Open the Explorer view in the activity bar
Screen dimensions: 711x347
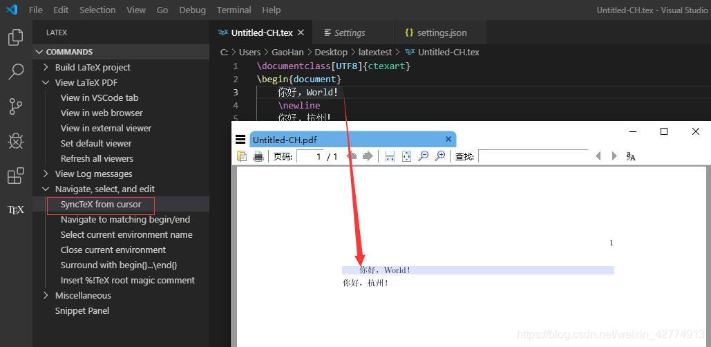point(16,37)
